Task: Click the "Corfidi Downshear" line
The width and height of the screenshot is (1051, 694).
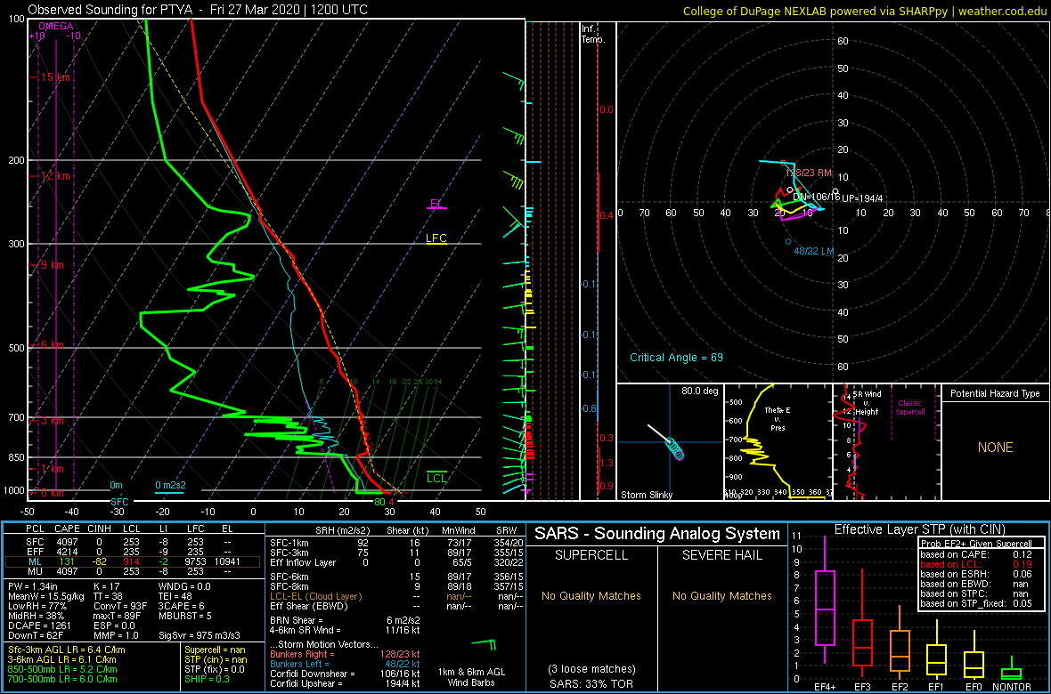Action: click(x=345, y=674)
